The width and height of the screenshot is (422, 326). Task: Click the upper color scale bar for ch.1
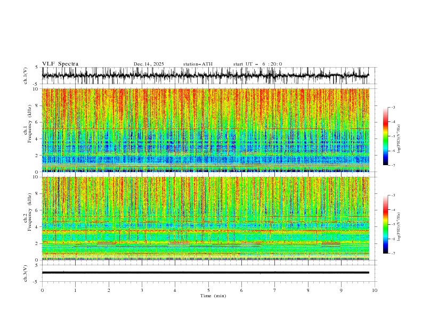[x=385, y=136]
